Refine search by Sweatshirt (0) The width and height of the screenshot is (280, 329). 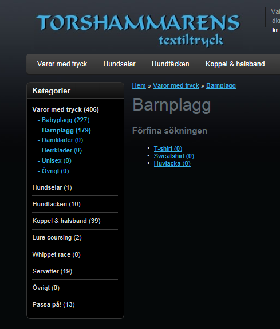pos(174,156)
